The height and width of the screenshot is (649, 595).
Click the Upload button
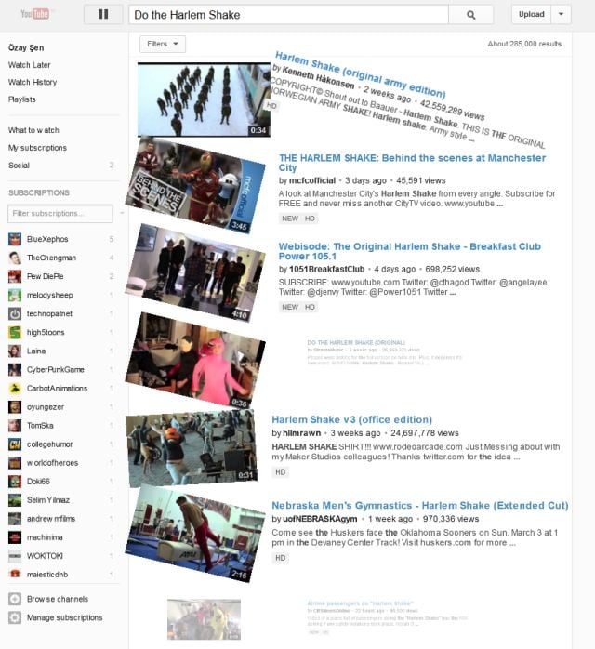(x=531, y=15)
